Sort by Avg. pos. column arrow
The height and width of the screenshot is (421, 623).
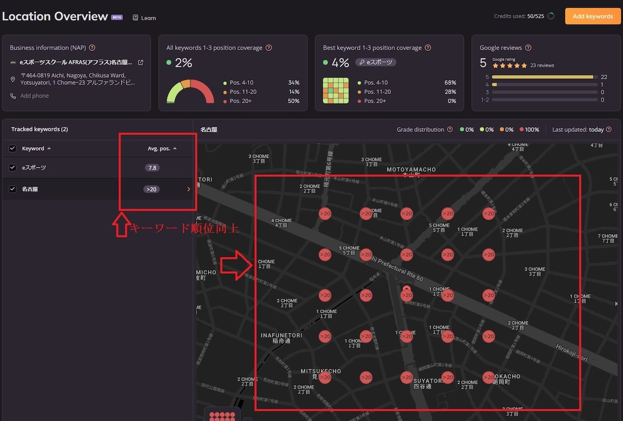175,149
